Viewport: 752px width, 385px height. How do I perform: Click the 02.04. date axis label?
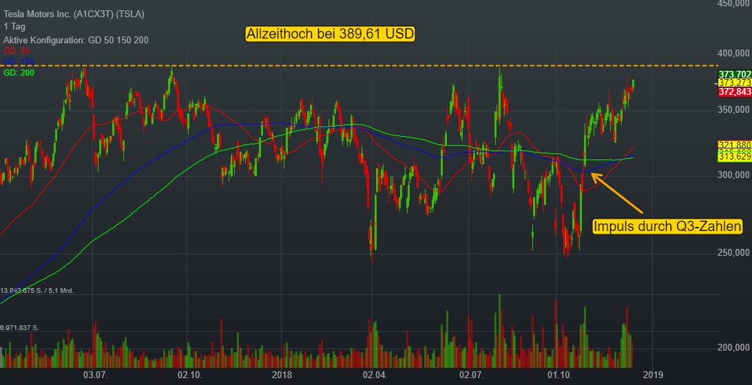click(375, 374)
